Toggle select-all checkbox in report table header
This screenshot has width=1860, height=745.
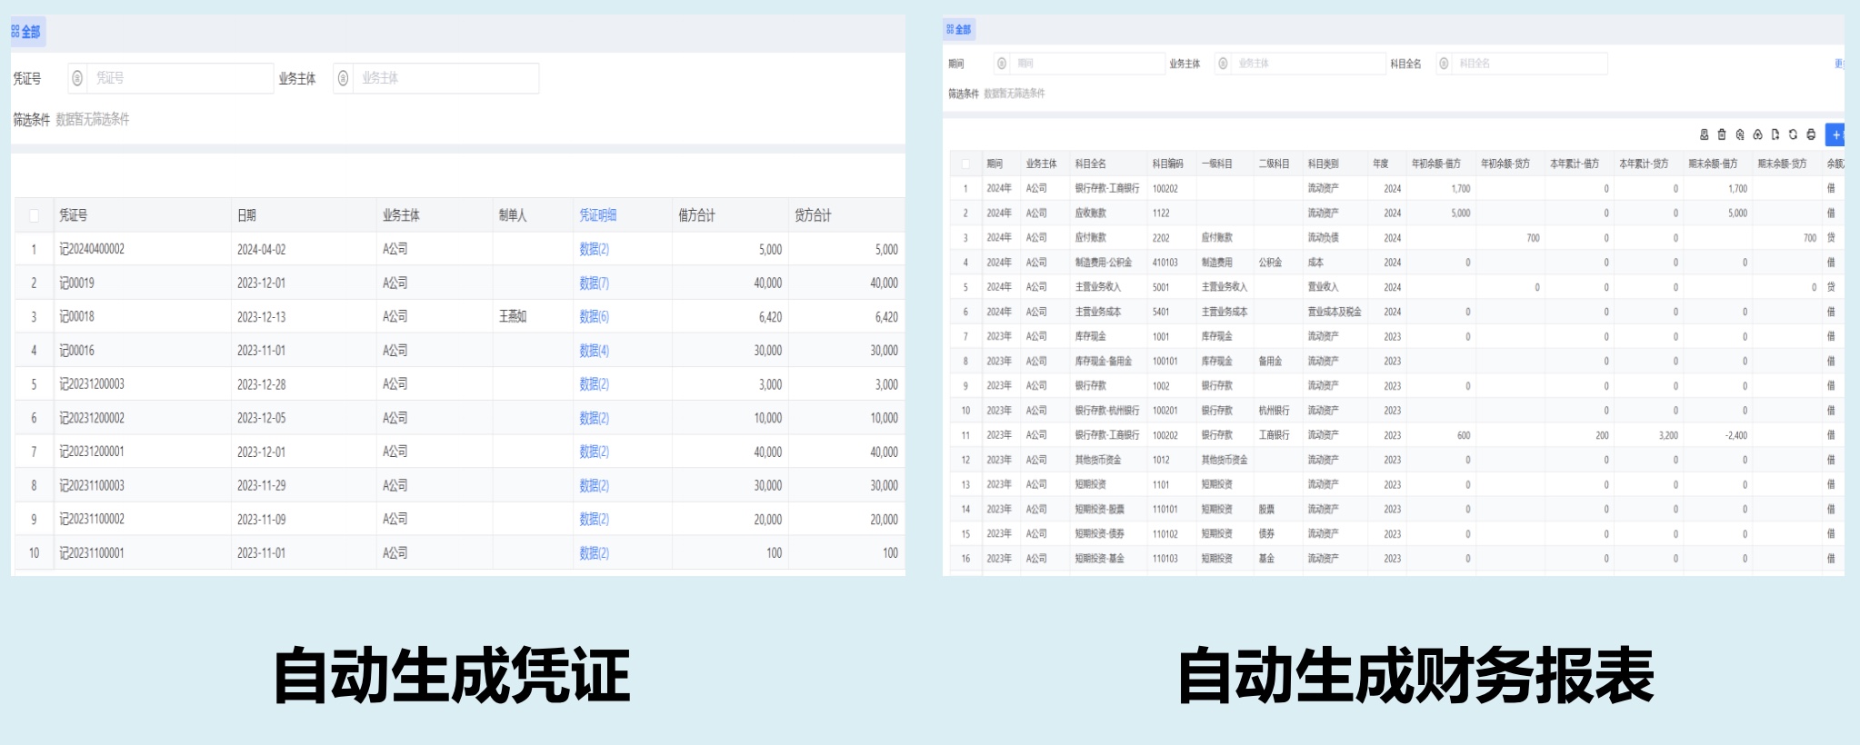[965, 164]
